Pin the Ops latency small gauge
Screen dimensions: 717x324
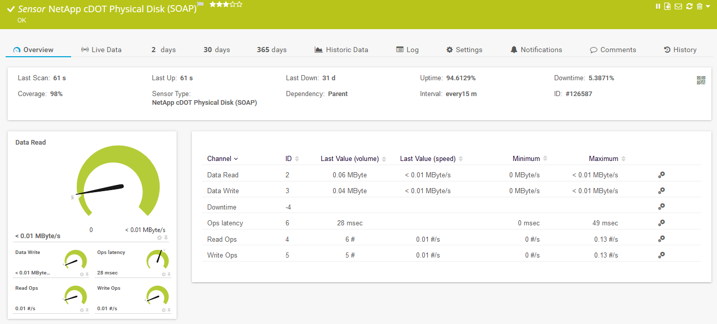(x=169, y=274)
